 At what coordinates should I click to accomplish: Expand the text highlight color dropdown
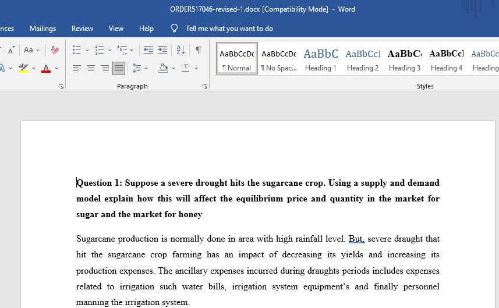pyautogui.click(x=33, y=68)
